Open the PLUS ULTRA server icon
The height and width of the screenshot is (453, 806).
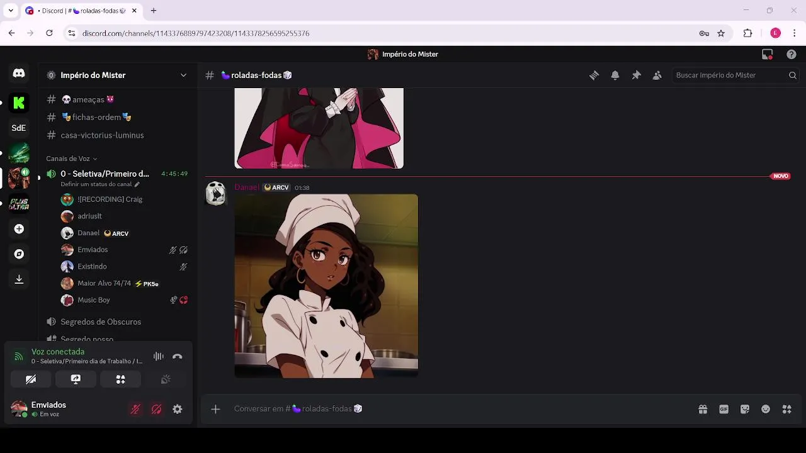point(19,203)
